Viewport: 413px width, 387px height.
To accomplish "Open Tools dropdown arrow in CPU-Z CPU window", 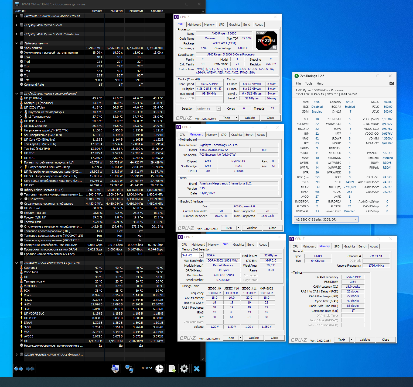I will tap(237, 118).
